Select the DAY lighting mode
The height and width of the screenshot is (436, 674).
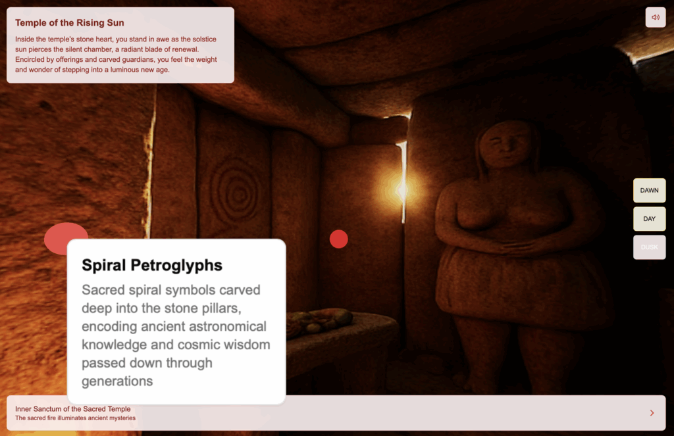coord(649,219)
